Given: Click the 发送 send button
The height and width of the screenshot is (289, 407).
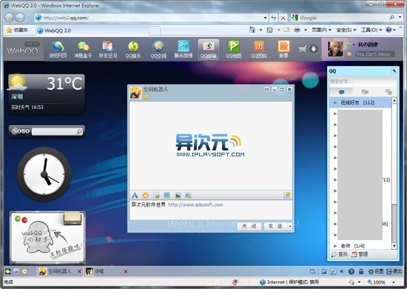Looking at the screenshot, I should (x=275, y=226).
